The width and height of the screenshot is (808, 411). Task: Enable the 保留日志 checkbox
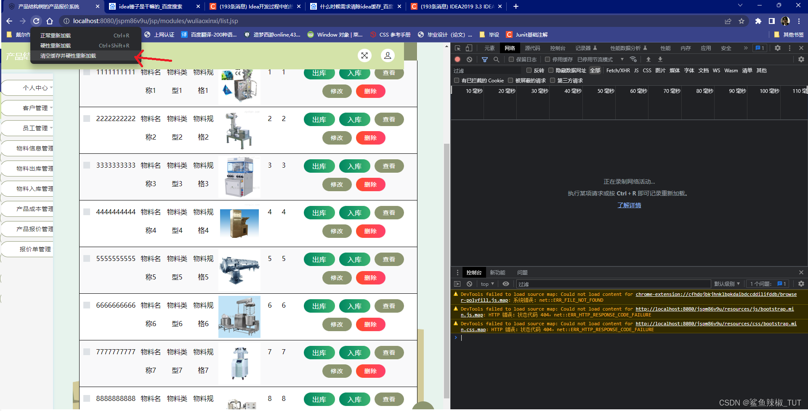[x=511, y=60]
